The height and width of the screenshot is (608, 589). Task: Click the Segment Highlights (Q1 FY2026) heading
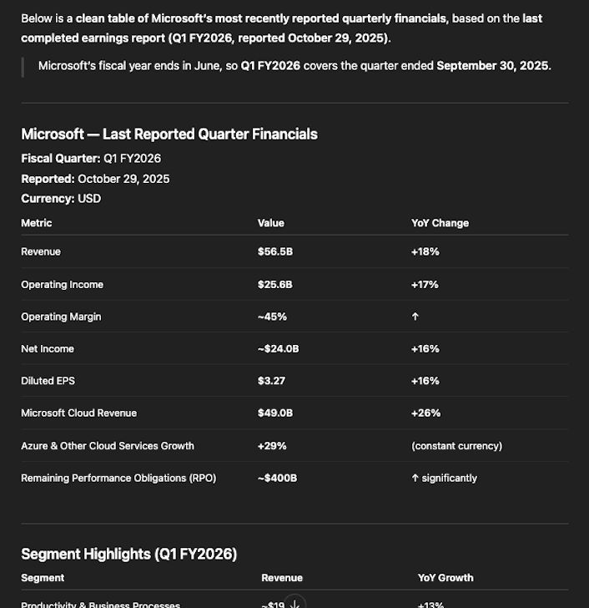pyautogui.click(x=128, y=554)
